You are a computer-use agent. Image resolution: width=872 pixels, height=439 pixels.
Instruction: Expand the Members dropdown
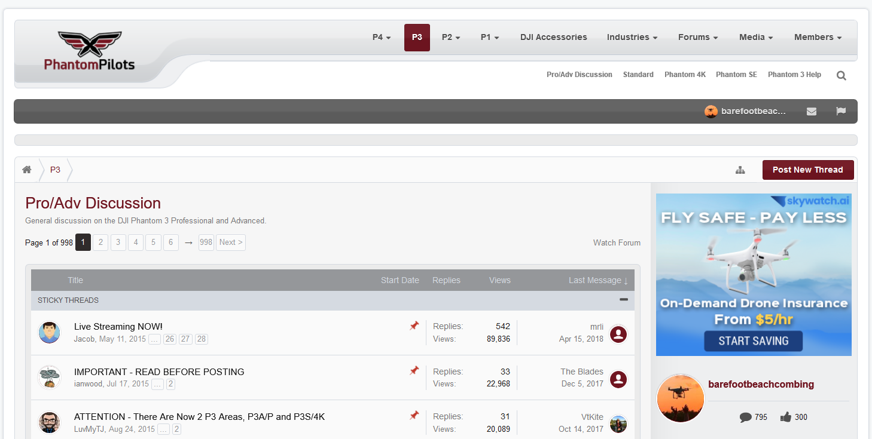[x=818, y=37]
